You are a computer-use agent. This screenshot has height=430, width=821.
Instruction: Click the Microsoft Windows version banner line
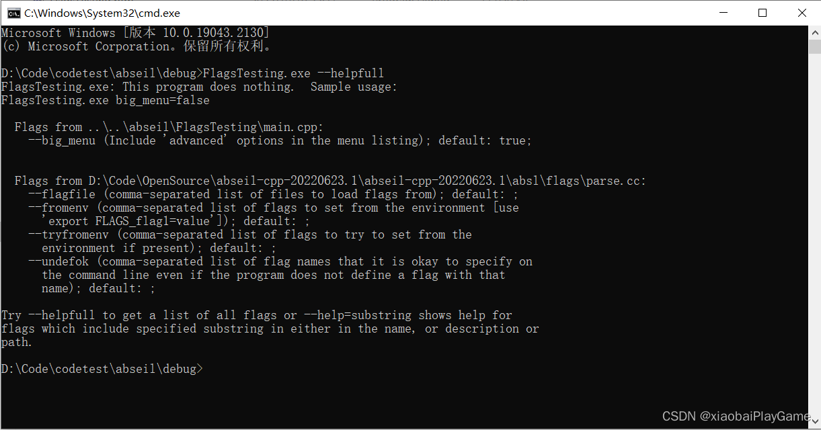(134, 32)
